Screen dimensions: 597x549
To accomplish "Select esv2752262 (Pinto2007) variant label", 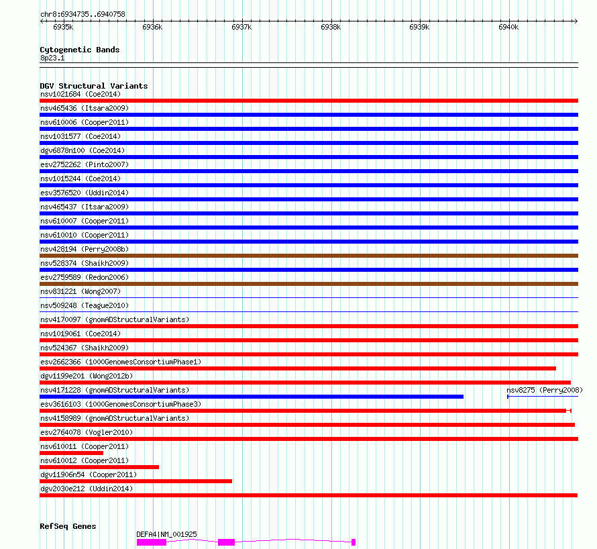I will (85, 164).
